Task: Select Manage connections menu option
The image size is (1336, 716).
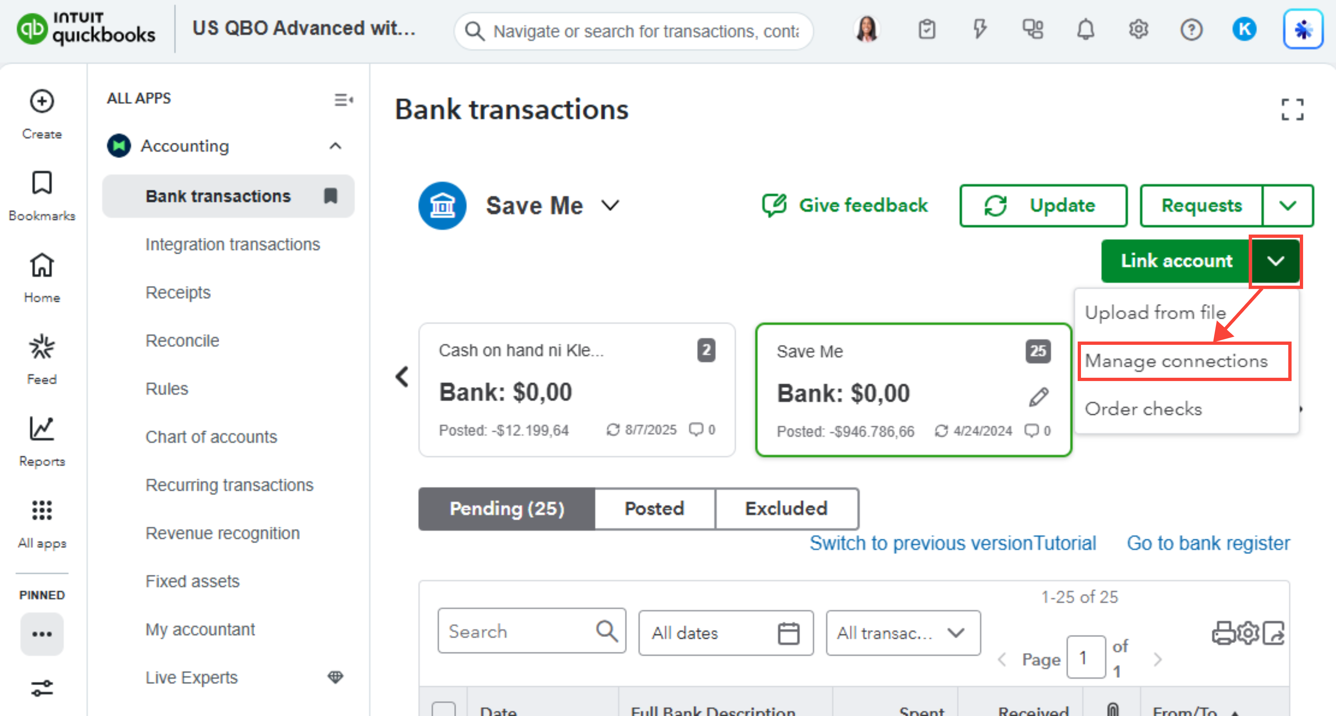Action: [1176, 360]
